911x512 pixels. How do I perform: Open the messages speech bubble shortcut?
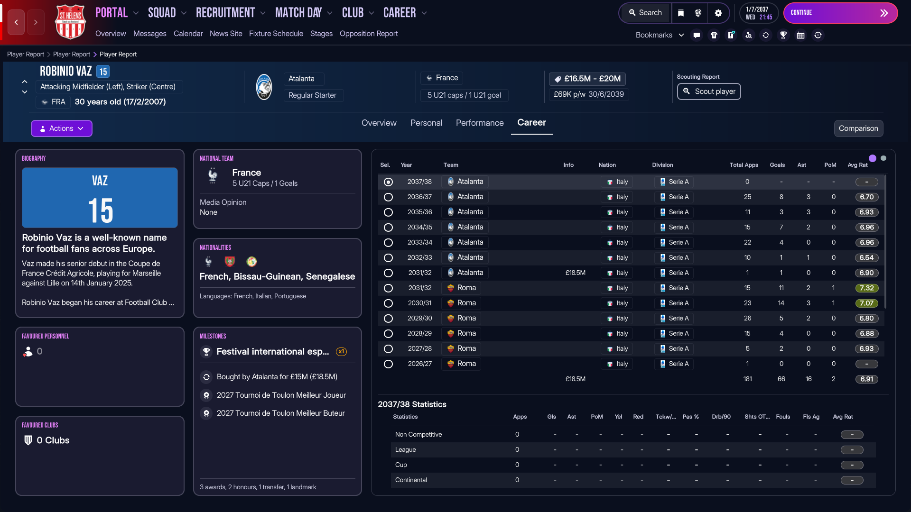[697, 35]
